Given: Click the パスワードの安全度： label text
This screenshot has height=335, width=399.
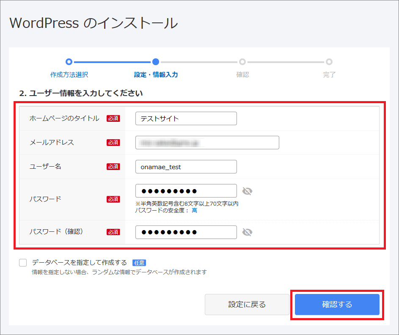Looking at the screenshot, I should (x=162, y=210).
